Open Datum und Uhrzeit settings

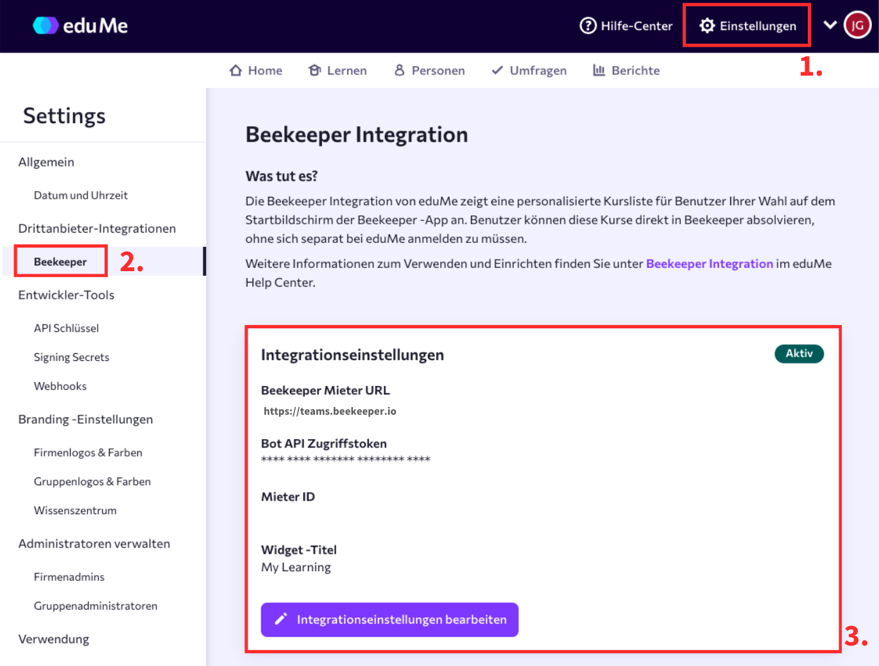pyautogui.click(x=81, y=196)
